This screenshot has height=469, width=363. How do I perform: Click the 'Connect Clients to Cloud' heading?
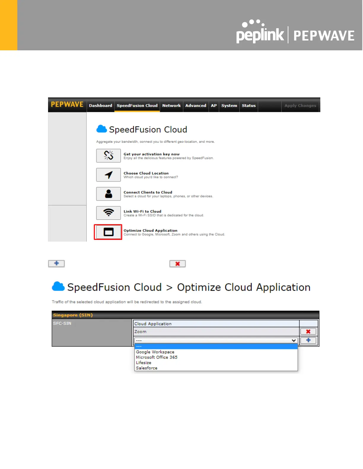pyautogui.click(x=148, y=192)
